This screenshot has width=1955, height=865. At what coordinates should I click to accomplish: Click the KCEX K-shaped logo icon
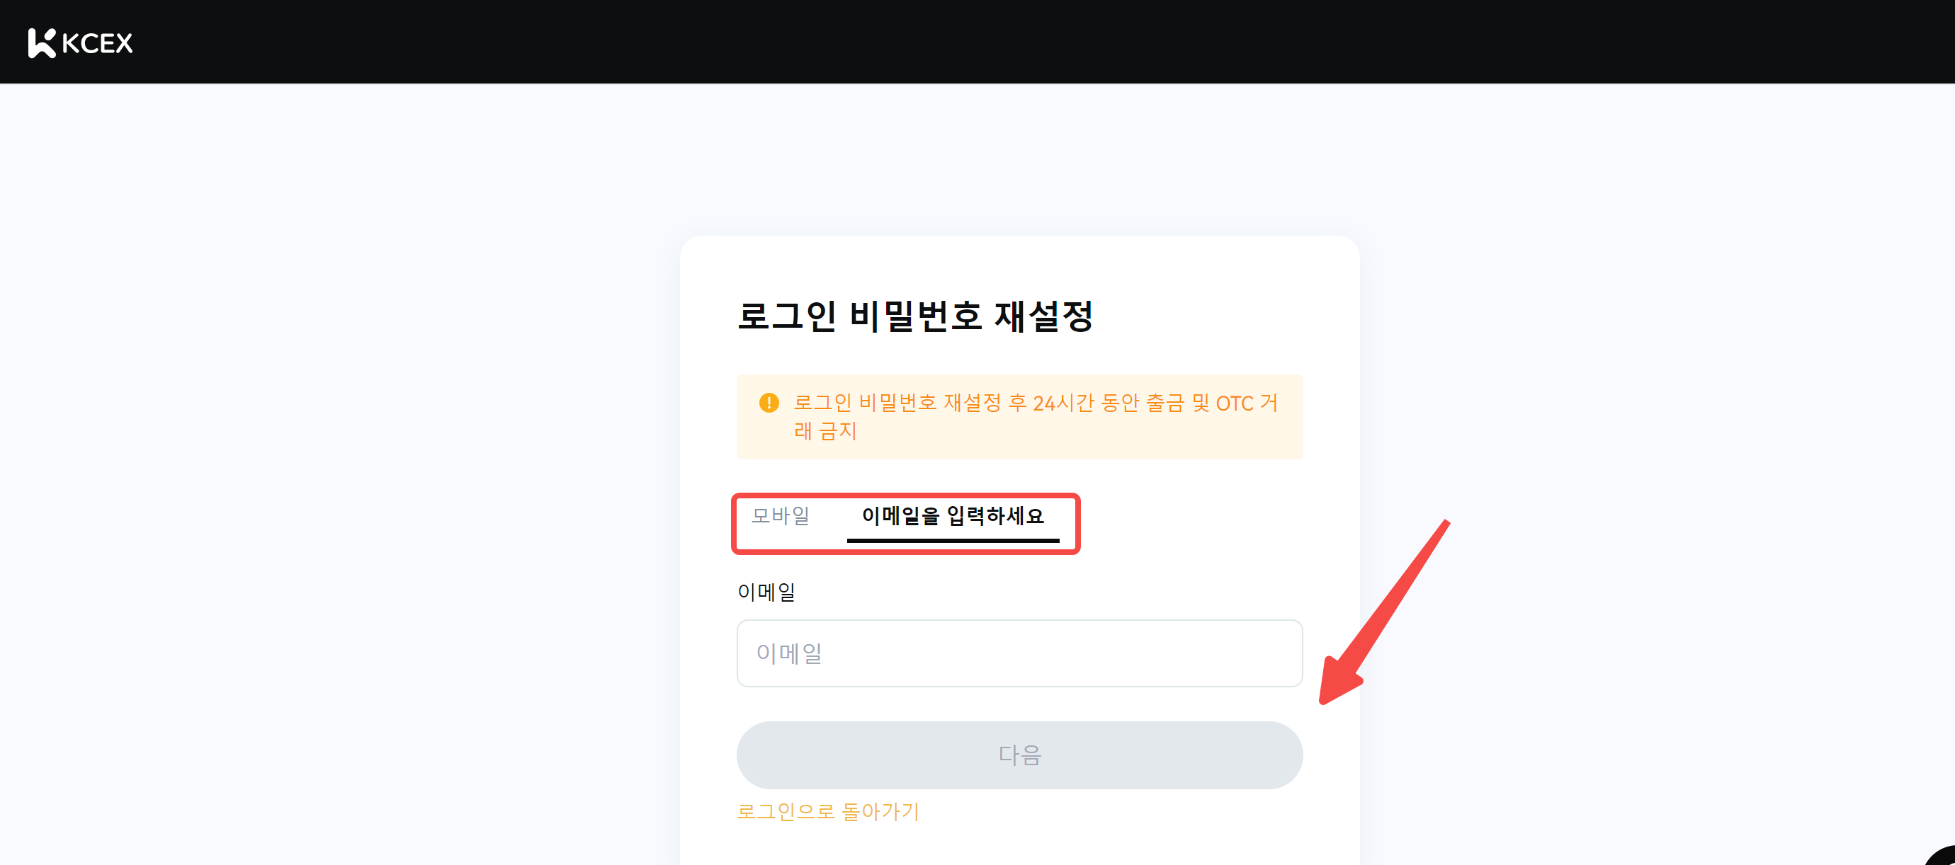[42, 43]
